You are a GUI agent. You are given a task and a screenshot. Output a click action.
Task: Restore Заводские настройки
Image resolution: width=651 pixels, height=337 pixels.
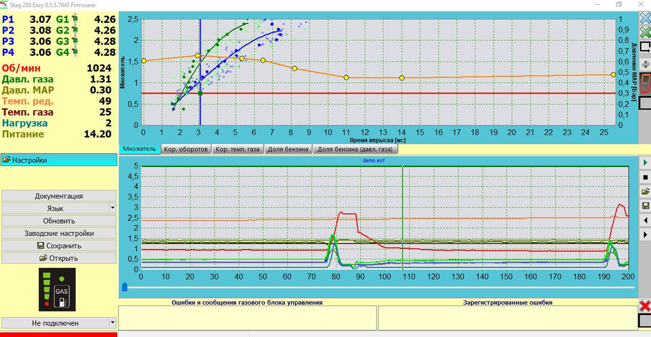58,233
